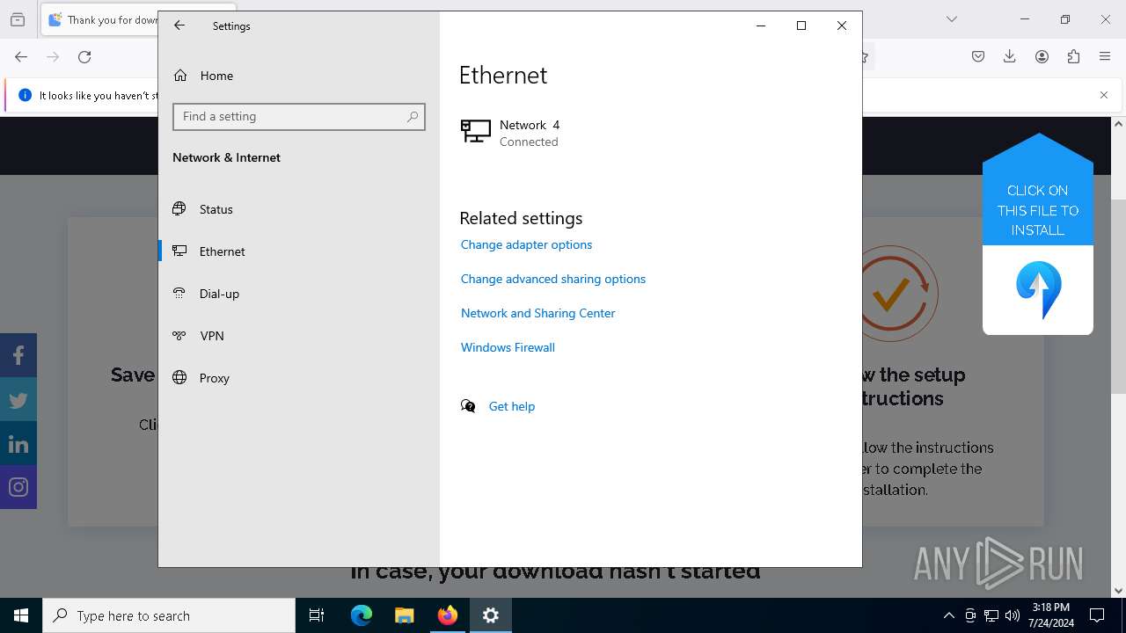Screen dimensions: 1126x633
Task: Open Firefox account icon
Action: pos(1042,57)
